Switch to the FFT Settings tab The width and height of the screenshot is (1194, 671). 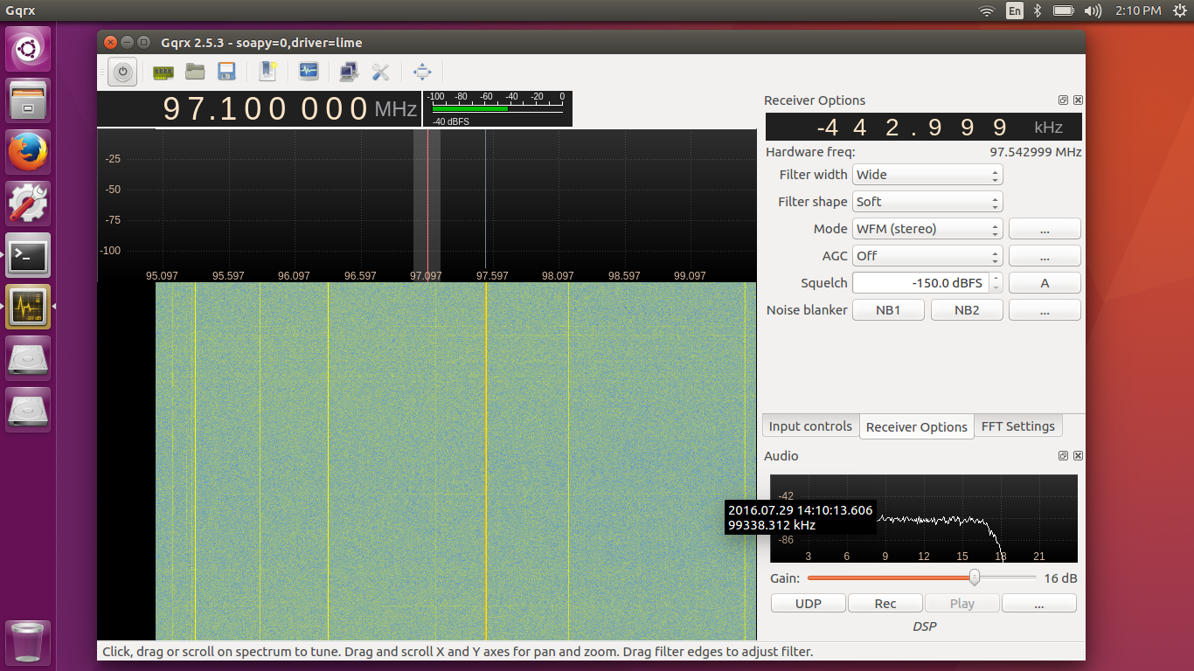(1017, 426)
